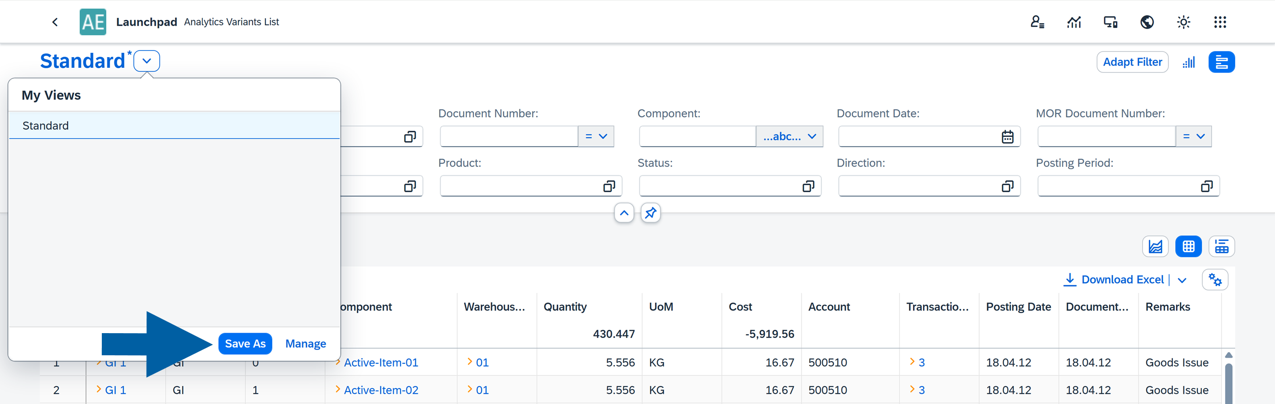The width and height of the screenshot is (1275, 404).
Task: Click the back arrow in header
Action: pos(55,22)
